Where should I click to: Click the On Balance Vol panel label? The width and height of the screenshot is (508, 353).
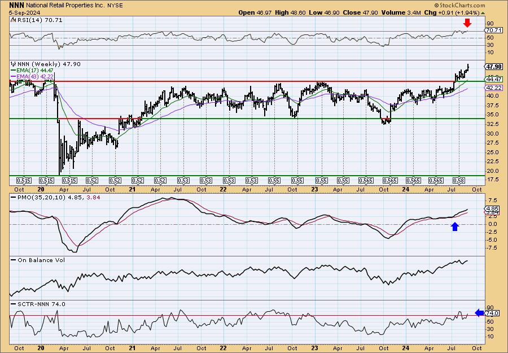(x=41, y=260)
